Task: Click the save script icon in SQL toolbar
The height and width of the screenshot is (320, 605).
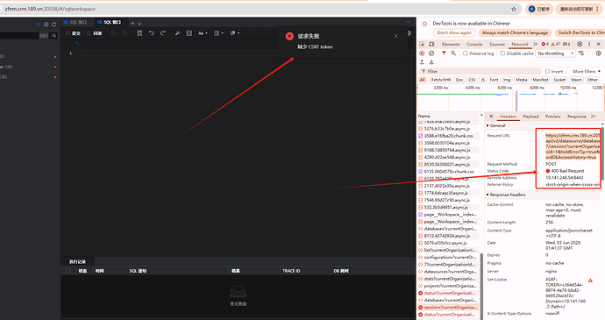Action: 139,33
